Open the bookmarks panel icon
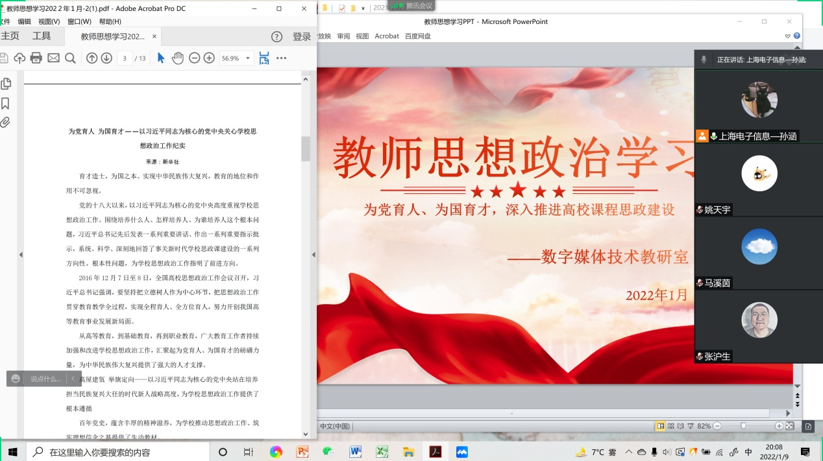This screenshot has width=823, height=461. click(6, 103)
